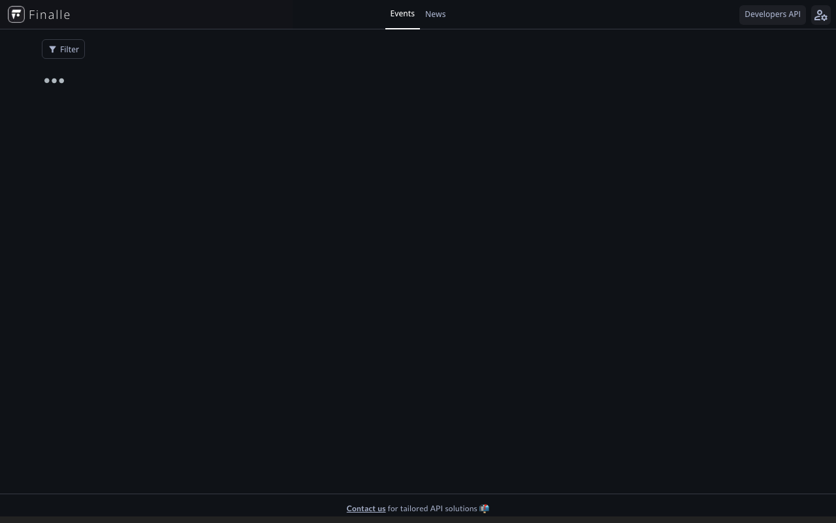The image size is (836, 523).
Task: Click the 'for tailored API solutions' text
Action: pos(432,509)
